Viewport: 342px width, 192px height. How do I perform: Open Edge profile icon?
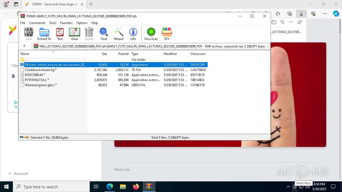6,4
